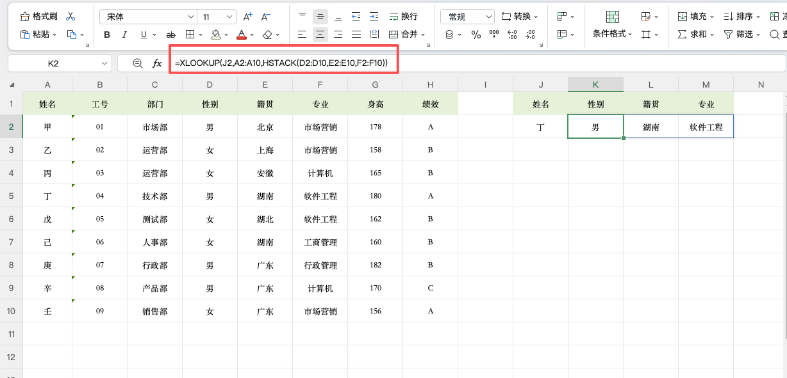
Task: Toggle Strikethrough formatting
Action: pyautogui.click(x=171, y=35)
